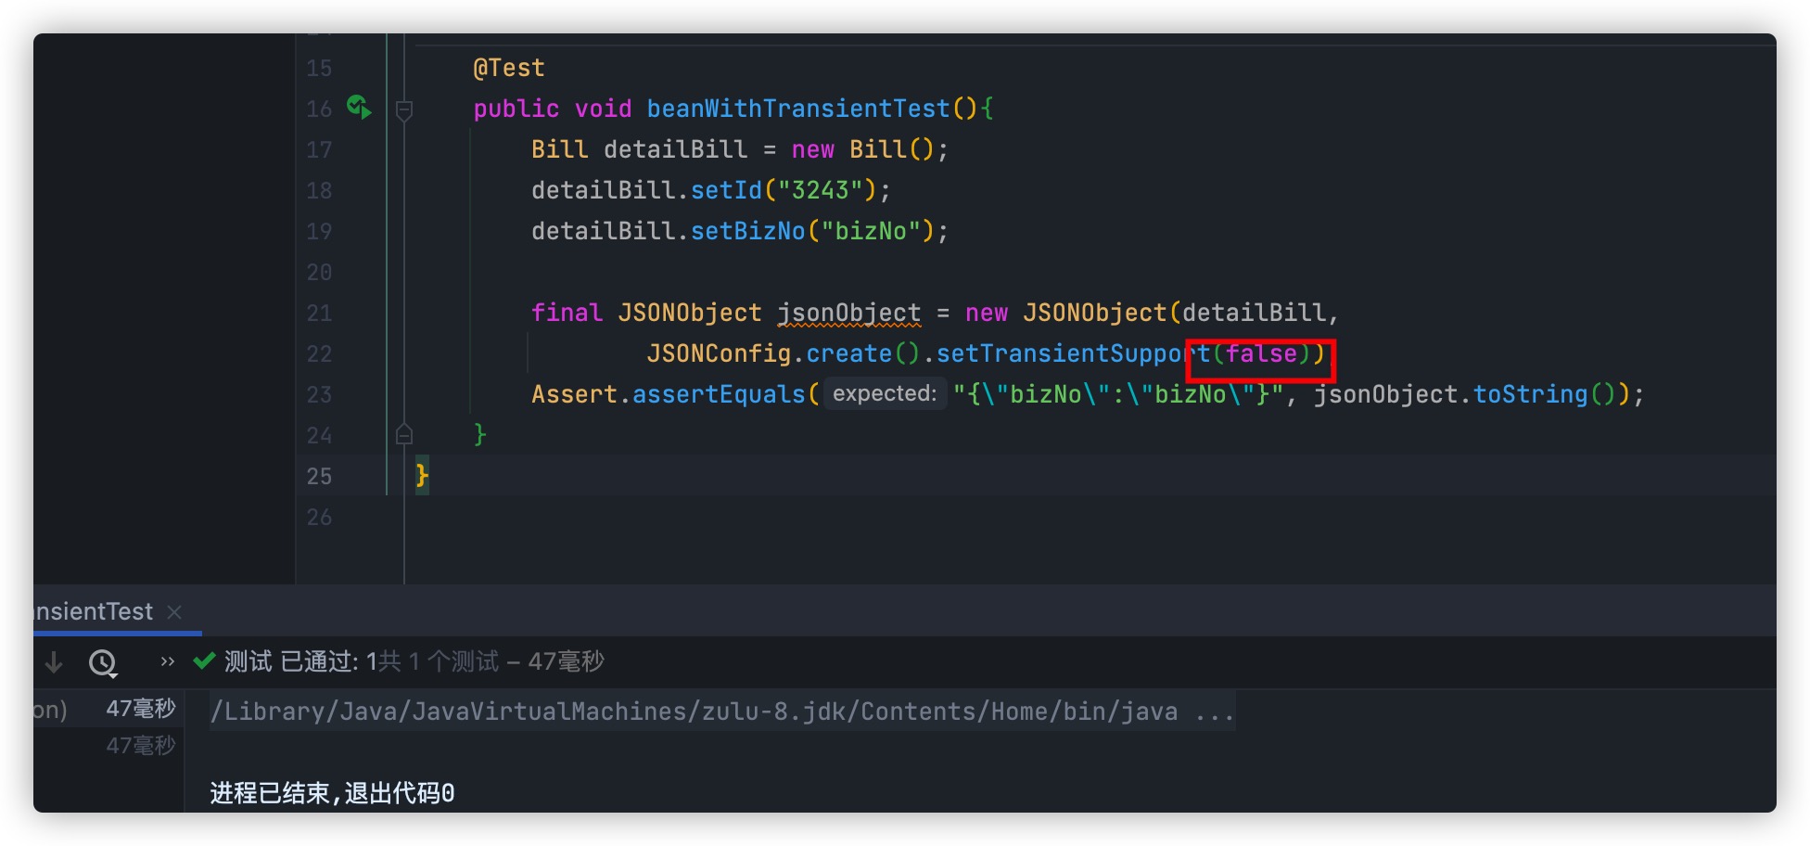Click line number 16 in the gutter
The height and width of the screenshot is (846, 1810).
coord(319,108)
